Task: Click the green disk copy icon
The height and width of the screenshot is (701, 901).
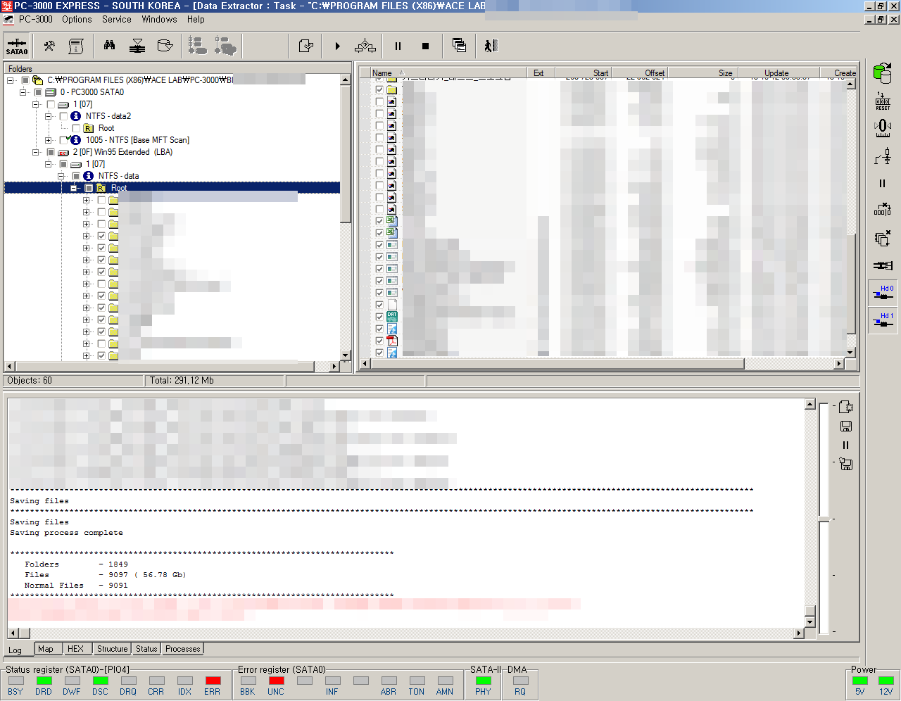Action: 882,72
